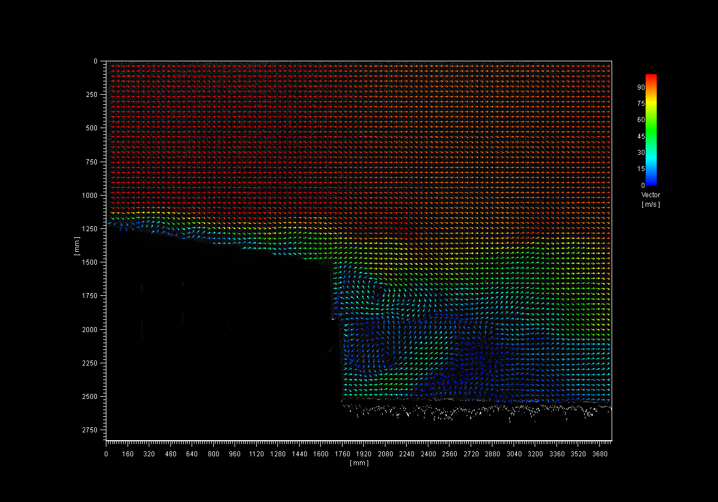Click the 2500 tick label on the vertical axis
This screenshot has width=718, height=502.
(x=90, y=396)
